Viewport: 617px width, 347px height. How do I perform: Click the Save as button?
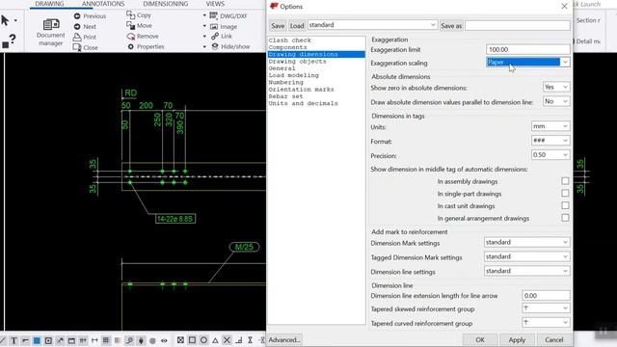tap(451, 26)
